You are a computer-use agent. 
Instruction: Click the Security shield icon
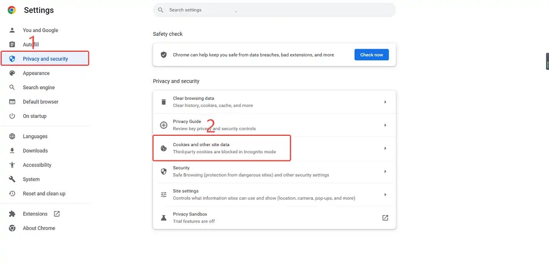(163, 171)
